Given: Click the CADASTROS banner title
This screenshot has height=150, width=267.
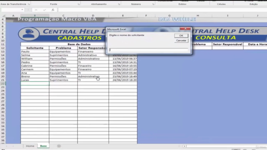Looking at the screenshot, I should coord(80,38).
